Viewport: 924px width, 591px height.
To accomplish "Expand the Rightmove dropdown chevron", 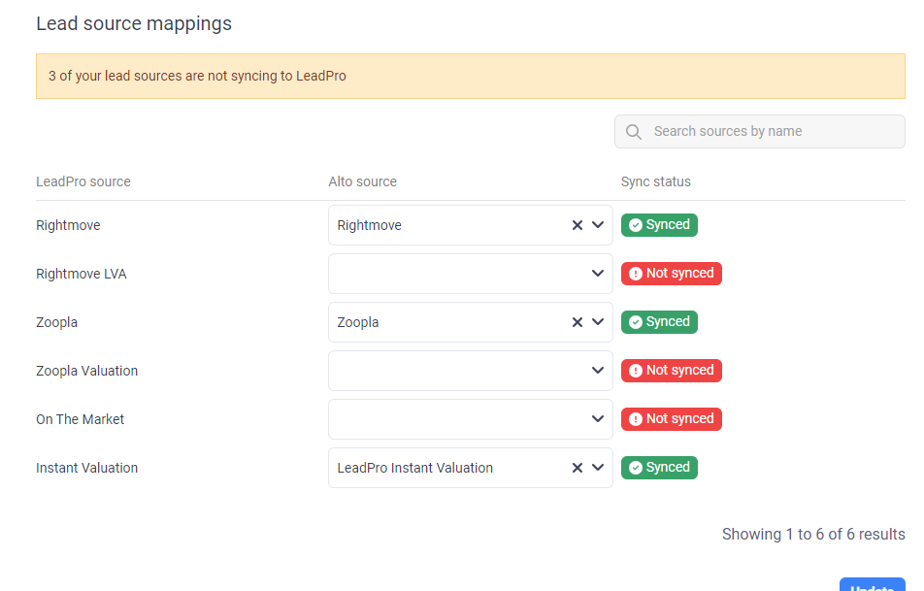I will click(598, 225).
